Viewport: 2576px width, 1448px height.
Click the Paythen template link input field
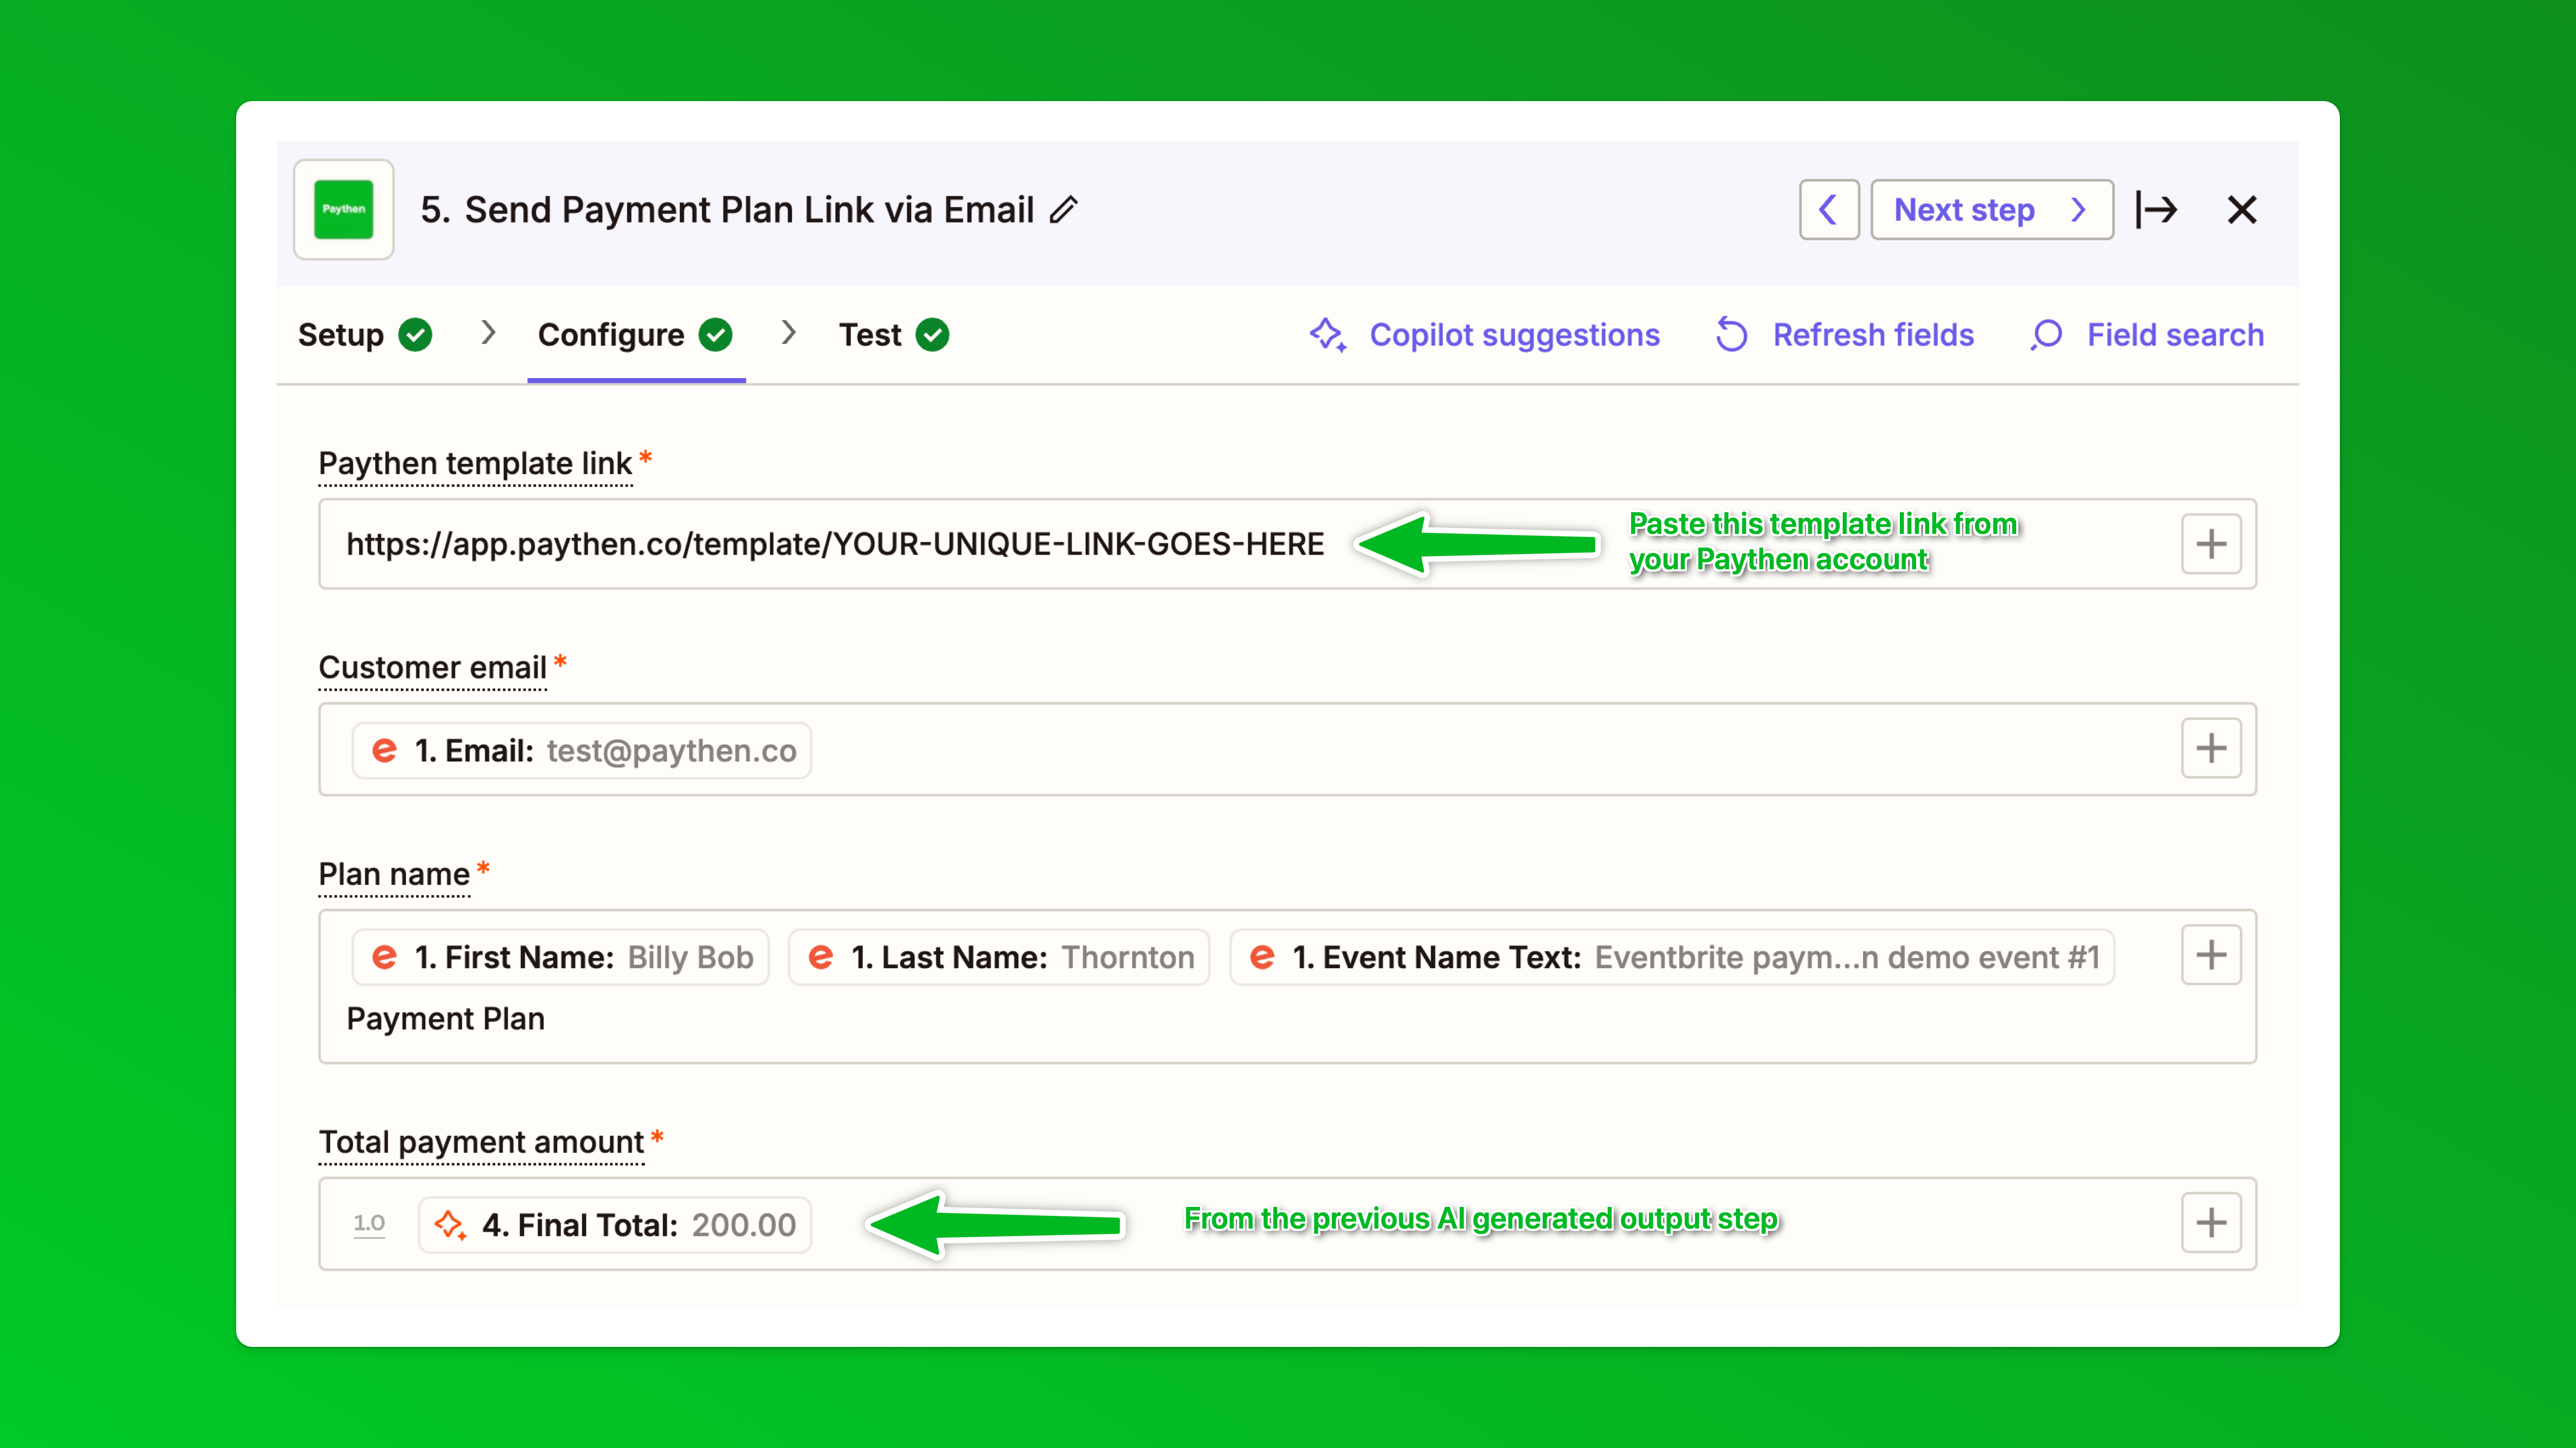pyautogui.click(x=1287, y=544)
